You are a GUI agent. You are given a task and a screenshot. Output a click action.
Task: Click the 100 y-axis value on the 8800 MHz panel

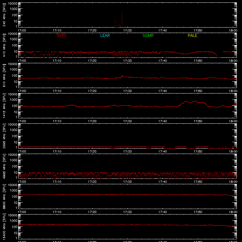[x=15, y=197]
